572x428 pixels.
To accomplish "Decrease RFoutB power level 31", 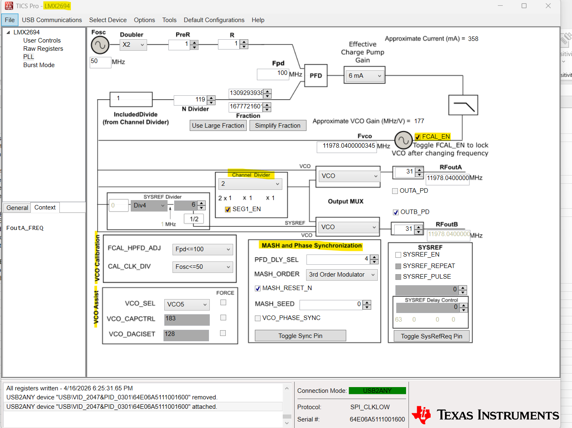I will pyautogui.click(x=418, y=232).
